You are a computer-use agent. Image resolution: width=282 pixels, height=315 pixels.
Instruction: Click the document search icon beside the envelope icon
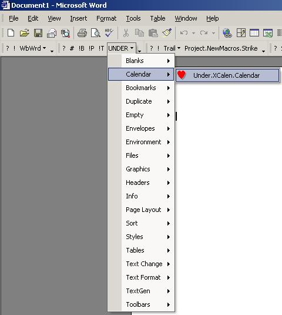pyautogui.click(x=65, y=33)
